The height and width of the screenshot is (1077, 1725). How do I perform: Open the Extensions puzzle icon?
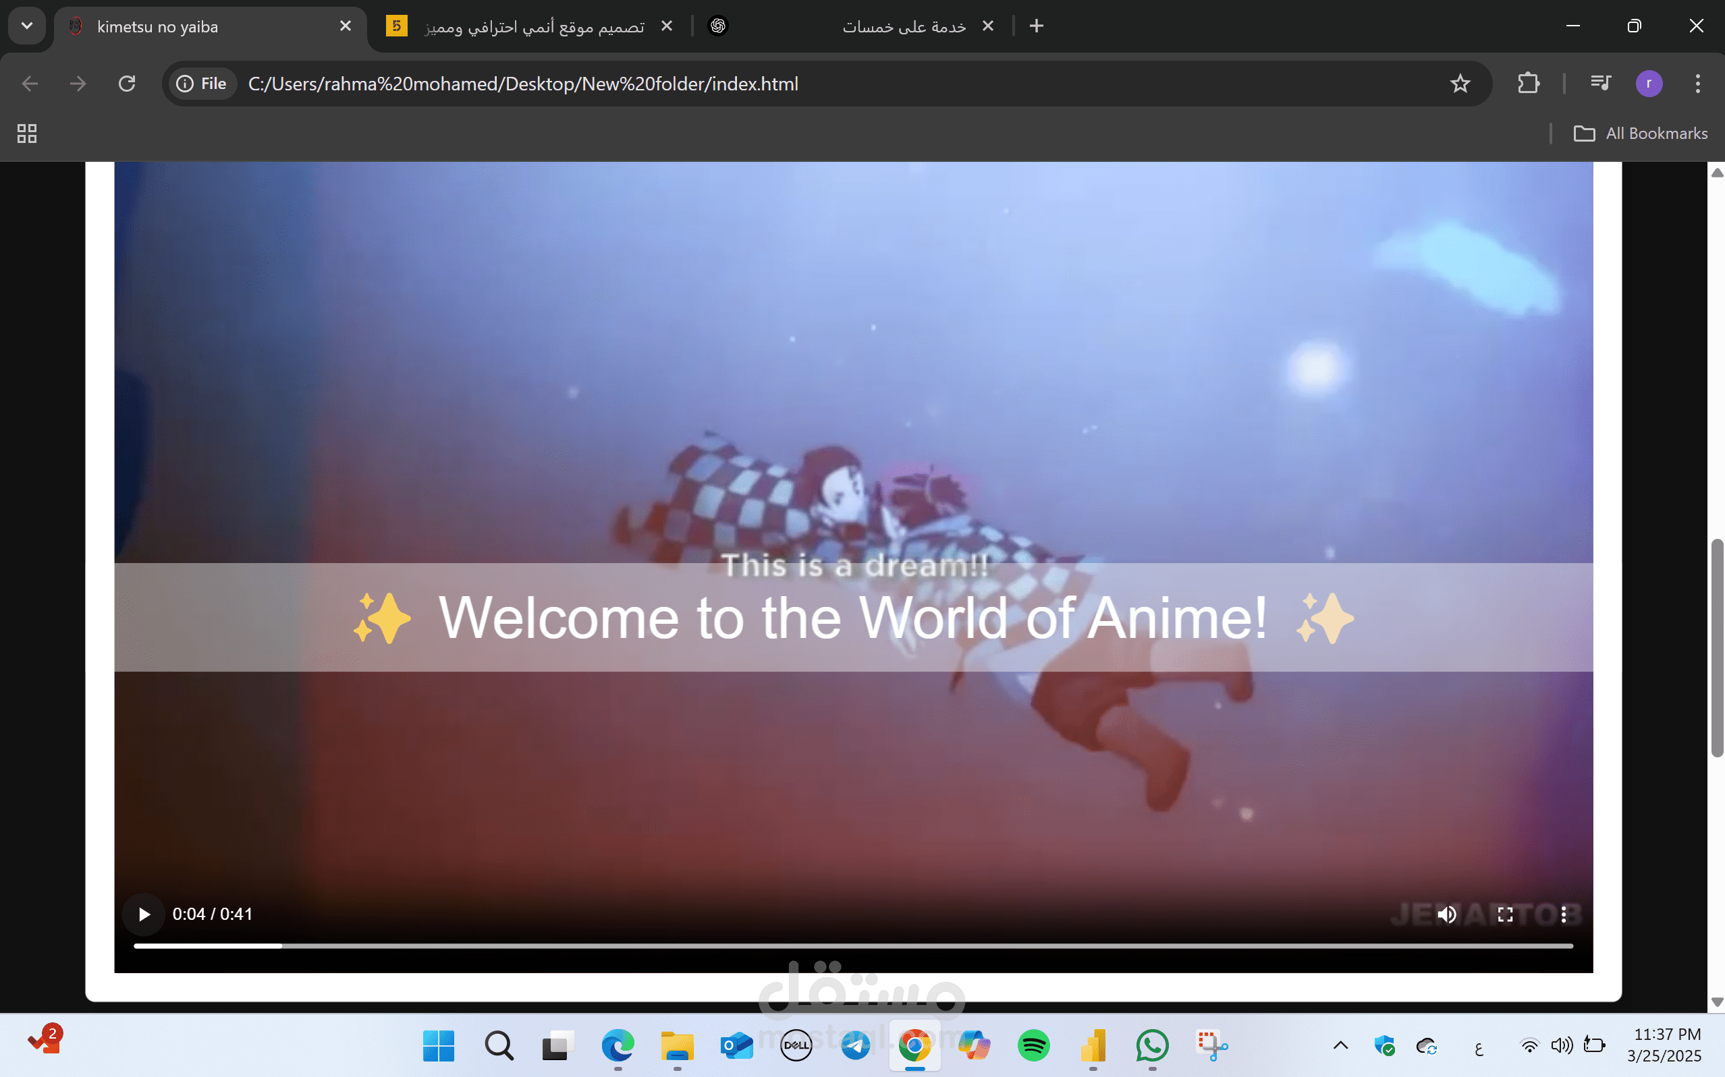click(x=1528, y=84)
